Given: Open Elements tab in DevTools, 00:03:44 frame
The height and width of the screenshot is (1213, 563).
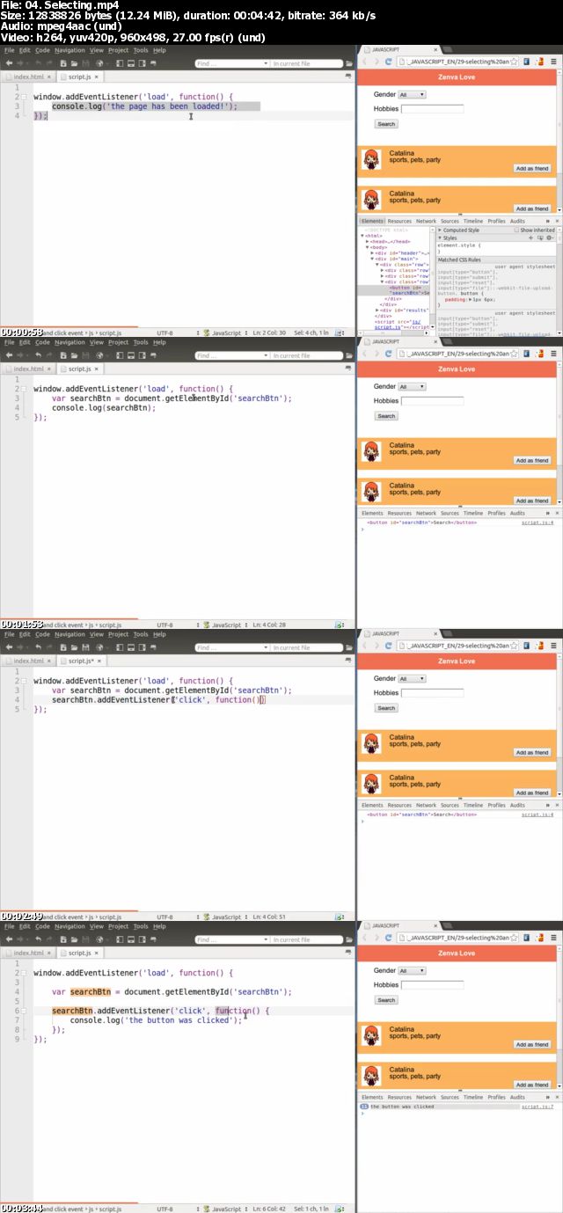Looking at the screenshot, I should (x=372, y=1097).
